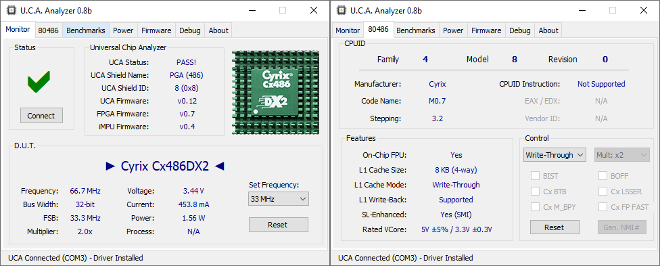Click the 3.44 V voltage value

193,191
